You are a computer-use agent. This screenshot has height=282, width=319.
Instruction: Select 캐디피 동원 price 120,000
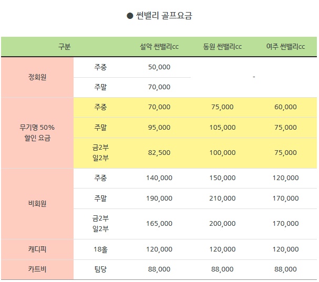[222, 249]
